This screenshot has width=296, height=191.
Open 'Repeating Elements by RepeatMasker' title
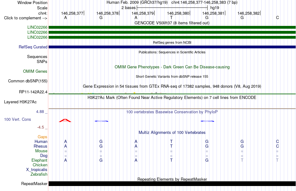point(172,179)
